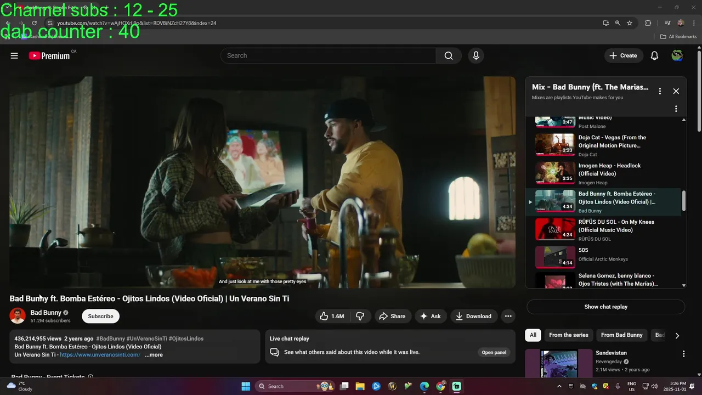Click the Share button

[x=392, y=316]
